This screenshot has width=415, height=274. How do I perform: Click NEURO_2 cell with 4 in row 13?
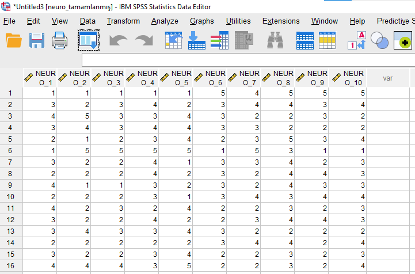pos(74,231)
